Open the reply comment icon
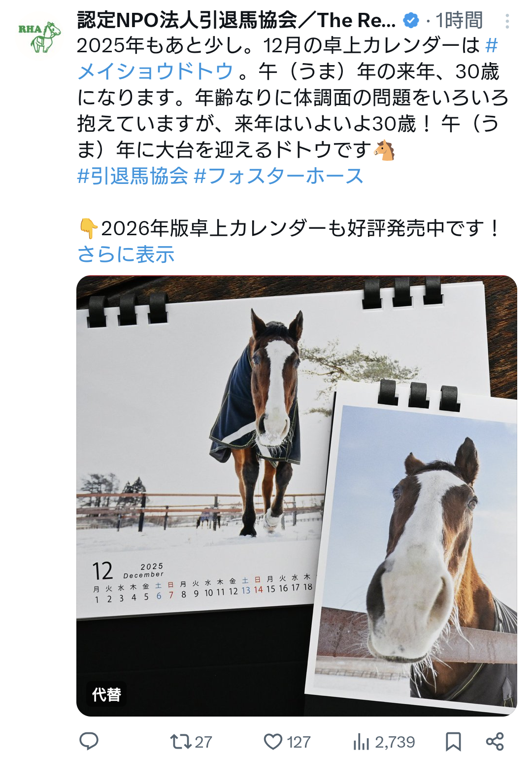532x757 pixels. (89, 741)
